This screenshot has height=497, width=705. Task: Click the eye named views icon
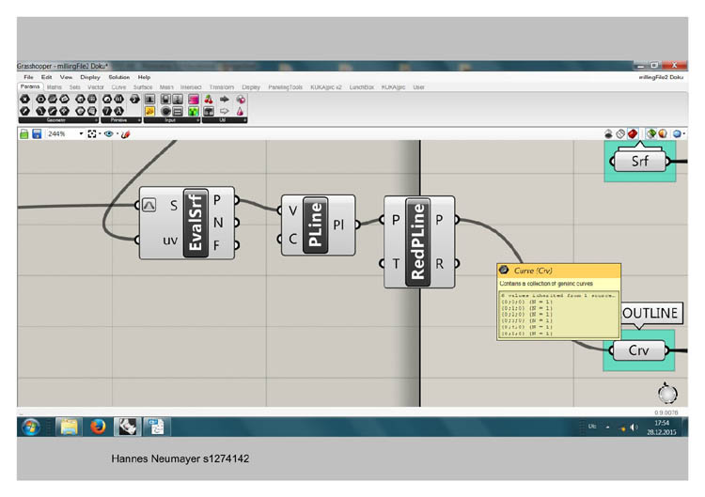[108, 134]
